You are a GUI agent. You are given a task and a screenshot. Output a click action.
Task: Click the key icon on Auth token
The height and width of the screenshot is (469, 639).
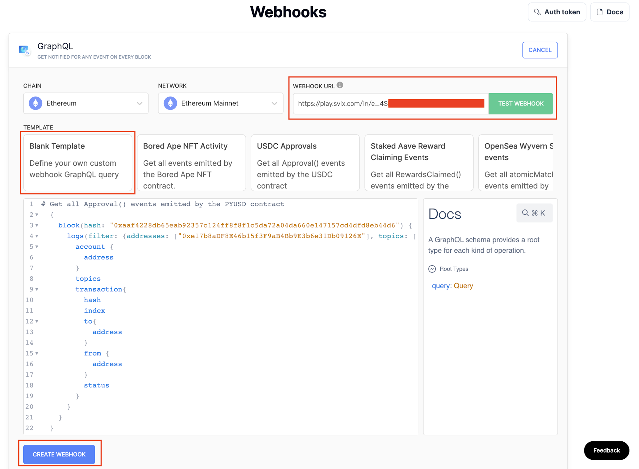(537, 12)
